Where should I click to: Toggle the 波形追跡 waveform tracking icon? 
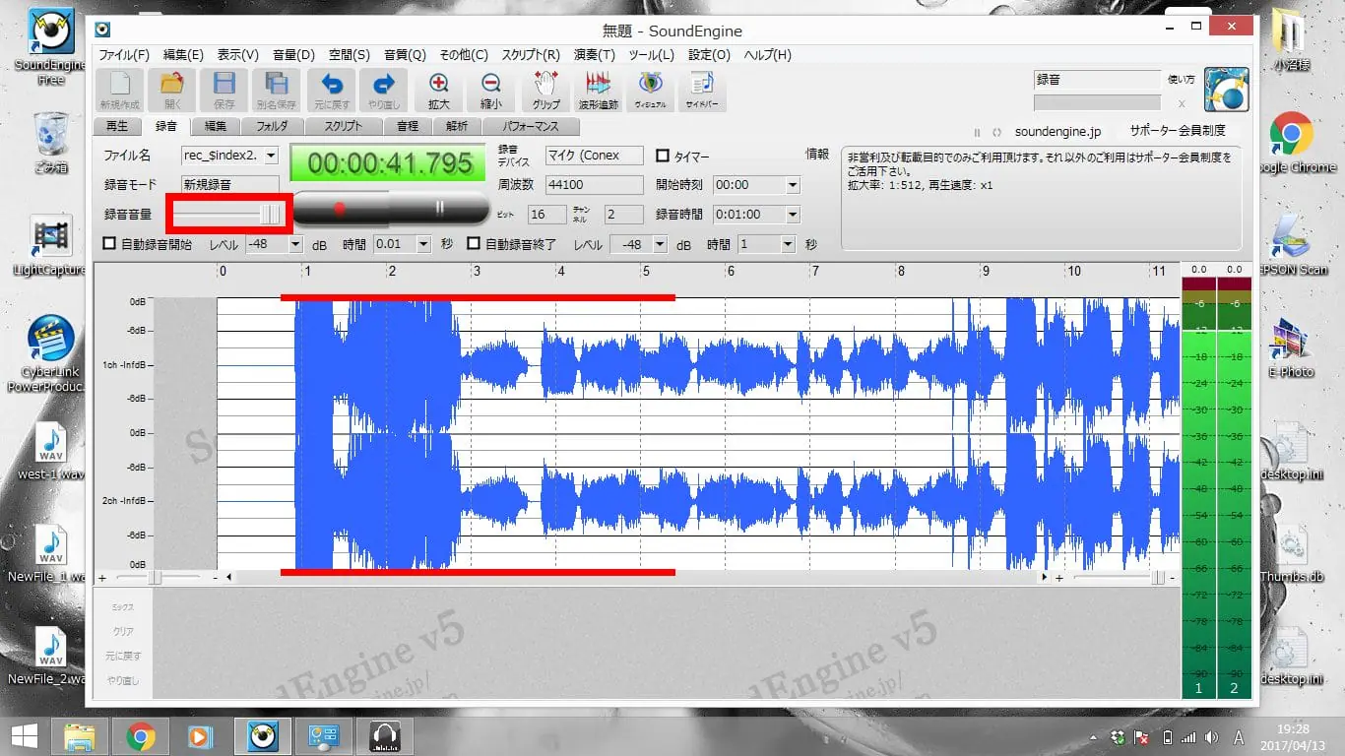[x=599, y=90]
